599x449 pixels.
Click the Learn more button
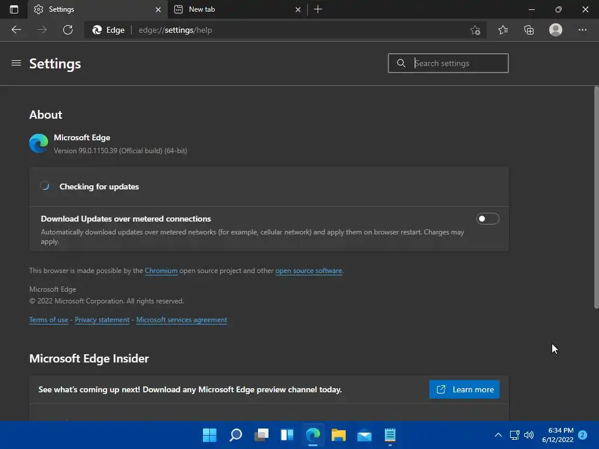pos(464,389)
